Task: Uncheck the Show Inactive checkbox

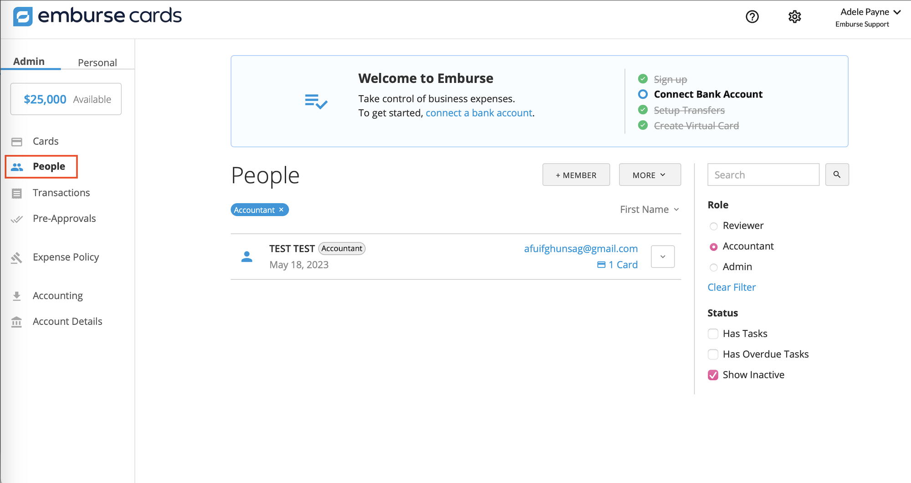Action: [x=713, y=375]
